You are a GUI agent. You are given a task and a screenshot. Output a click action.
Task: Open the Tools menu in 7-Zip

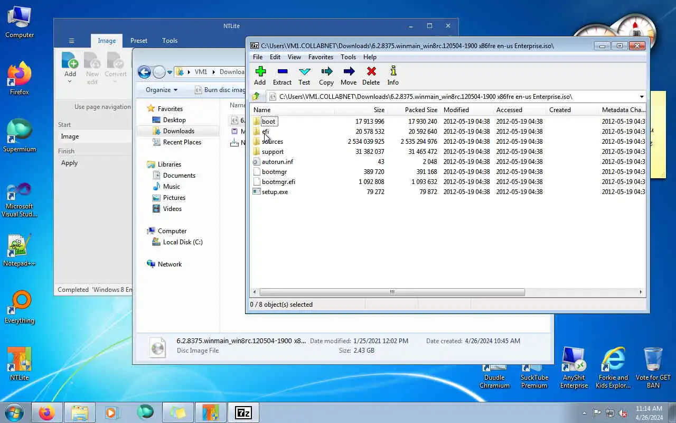pos(348,57)
